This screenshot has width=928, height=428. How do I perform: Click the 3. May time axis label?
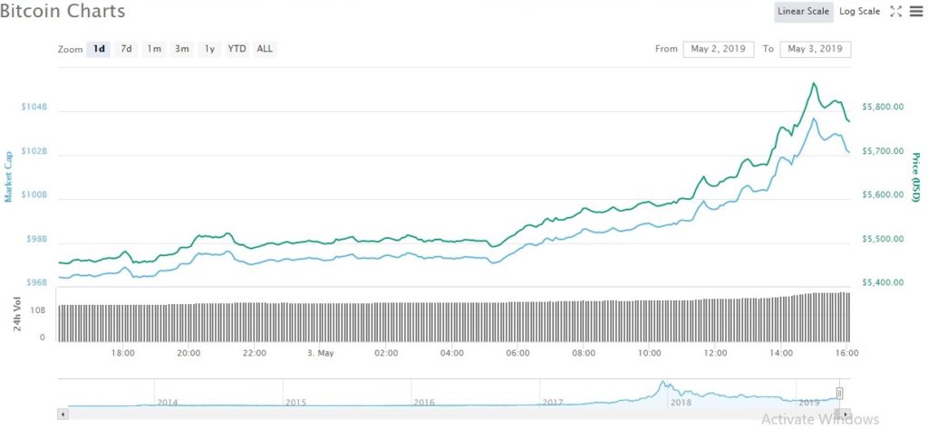320,354
